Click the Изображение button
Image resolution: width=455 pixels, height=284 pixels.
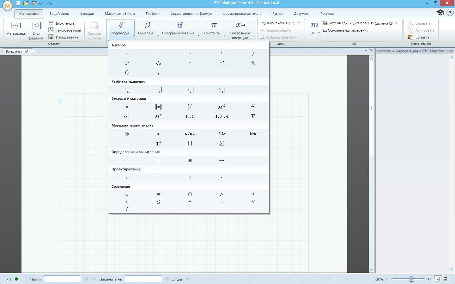coord(64,37)
